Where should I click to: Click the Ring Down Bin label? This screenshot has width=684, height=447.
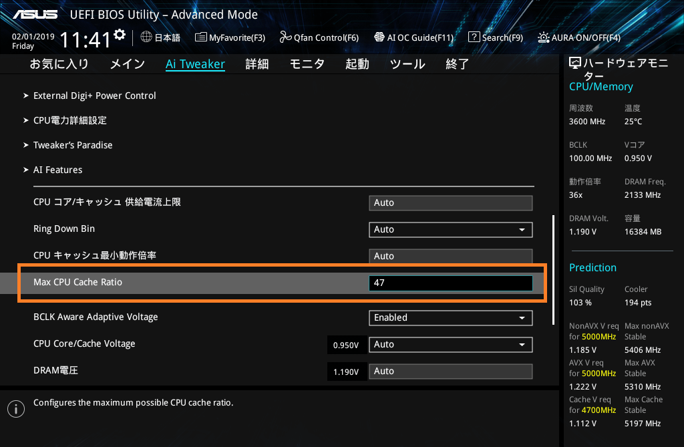tap(64, 229)
